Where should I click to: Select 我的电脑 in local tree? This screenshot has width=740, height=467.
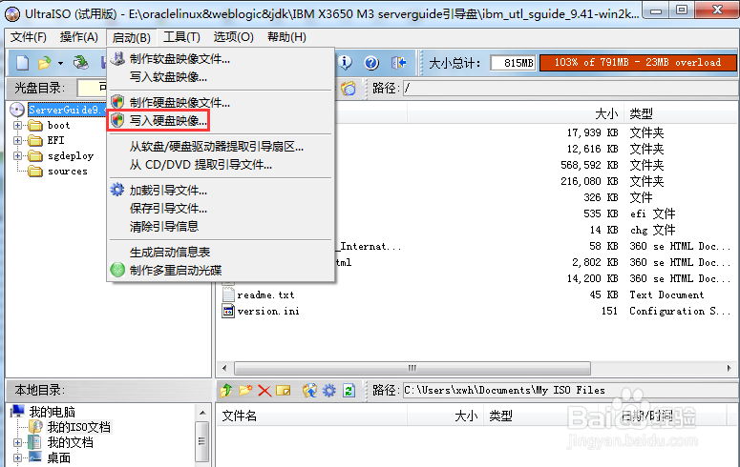52,412
